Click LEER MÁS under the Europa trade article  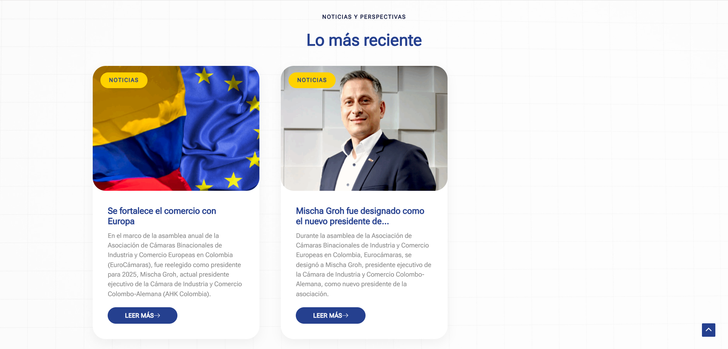pos(143,315)
